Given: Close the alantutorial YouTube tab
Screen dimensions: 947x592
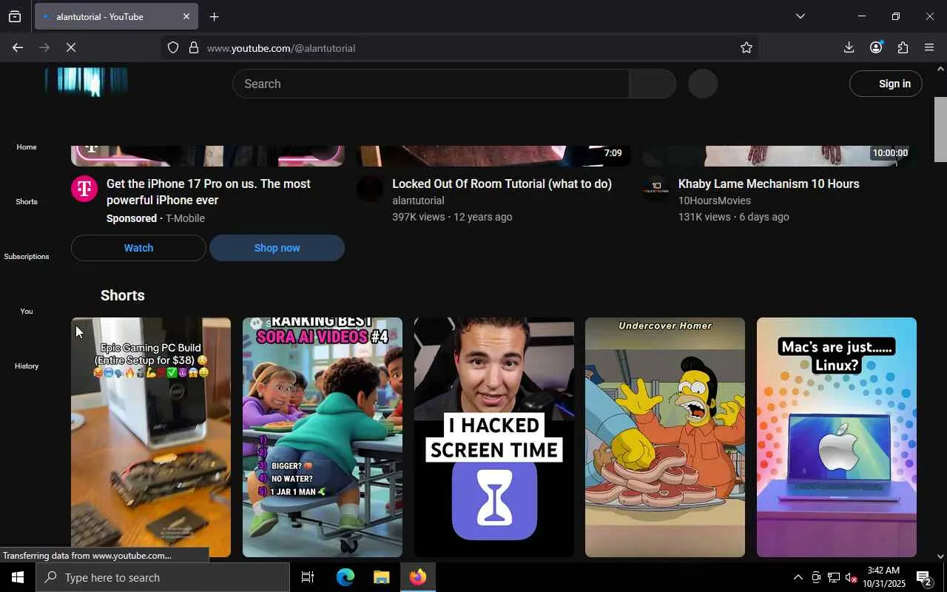Looking at the screenshot, I should click(x=186, y=16).
